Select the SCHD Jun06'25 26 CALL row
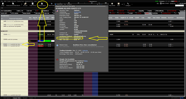This screenshot has width=186, height=99. [x=14, y=44]
